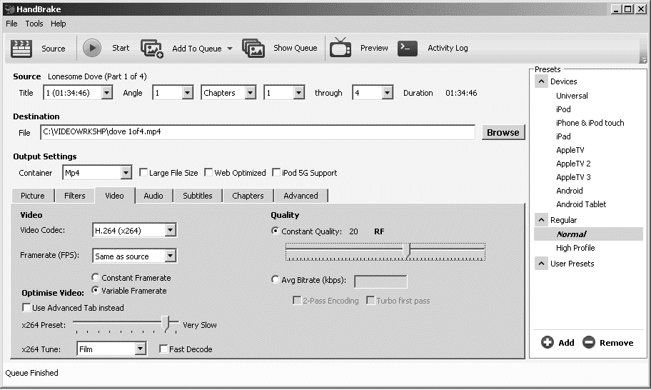The height and width of the screenshot is (390, 651).
Task: Click the Start play icon
Action: 92,48
